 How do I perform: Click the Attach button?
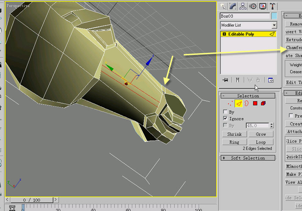(293, 131)
